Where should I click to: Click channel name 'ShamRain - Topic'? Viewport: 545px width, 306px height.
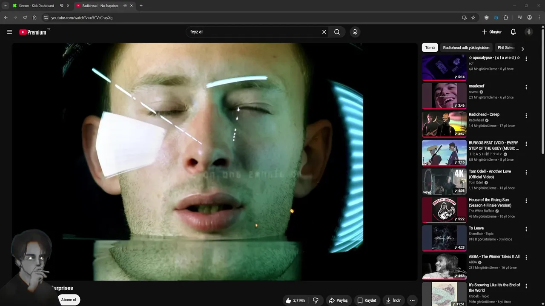pyautogui.click(x=481, y=234)
